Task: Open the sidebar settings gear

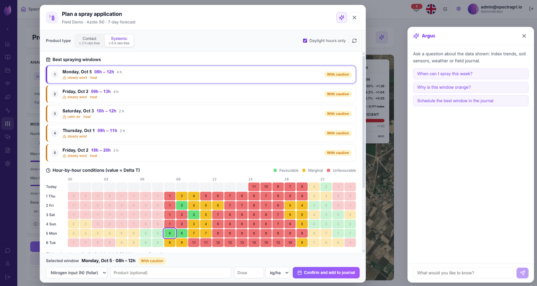Action: tap(8, 163)
